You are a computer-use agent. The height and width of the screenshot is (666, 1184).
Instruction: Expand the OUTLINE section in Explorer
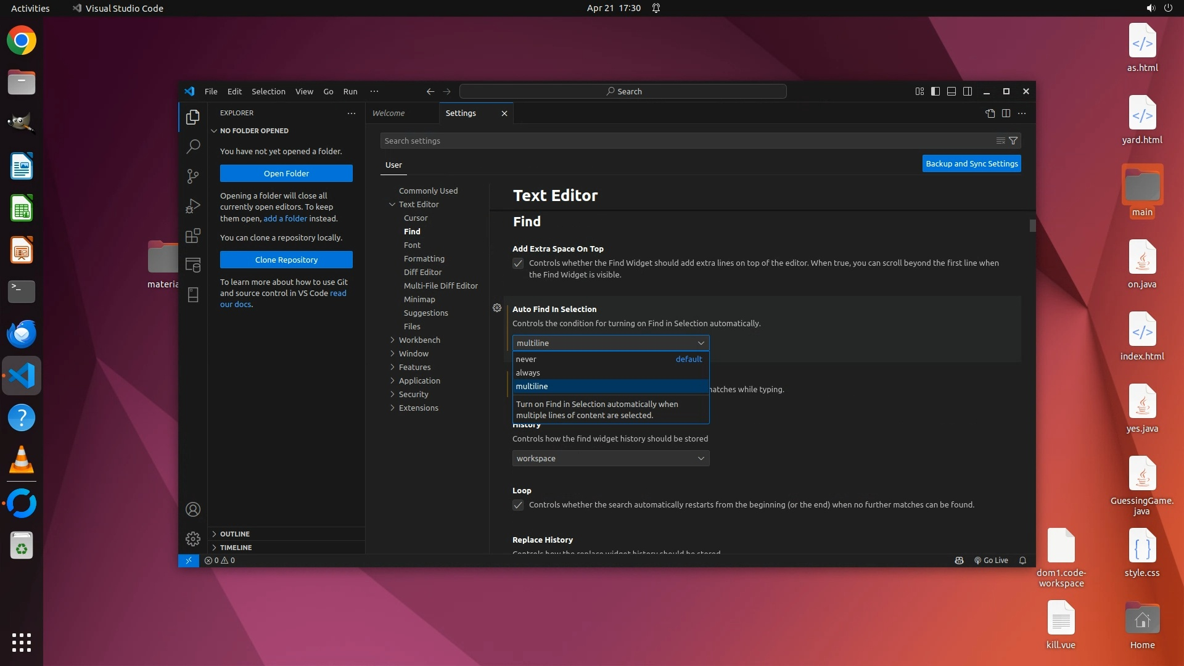pyautogui.click(x=235, y=534)
